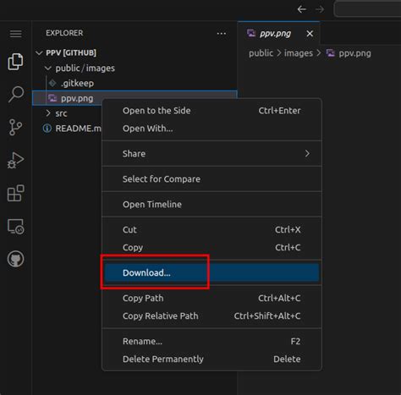
Task: Choose Download... from context menu
Action: click(211, 272)
